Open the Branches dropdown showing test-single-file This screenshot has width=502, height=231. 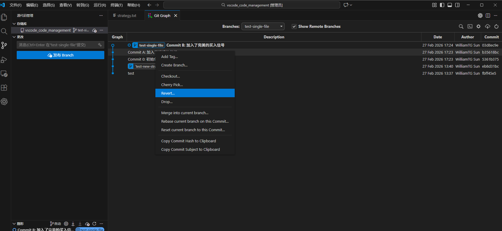[263, 26]
